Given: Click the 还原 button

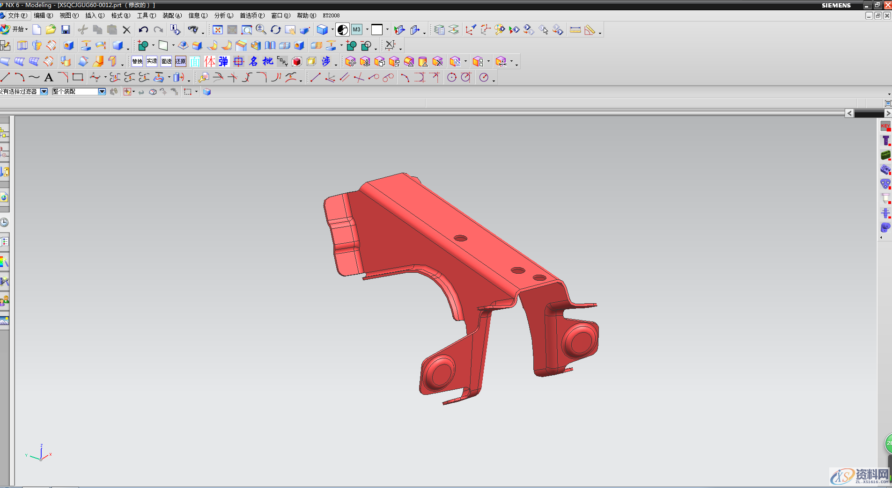Looking at the screenshot, I should click(x=180, y=61).
